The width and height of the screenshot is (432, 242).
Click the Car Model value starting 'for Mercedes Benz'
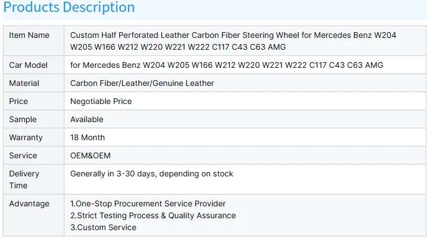coord(226,65)
